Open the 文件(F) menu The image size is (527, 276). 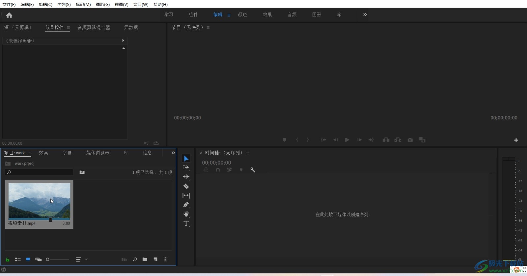[x=9, y=4]
